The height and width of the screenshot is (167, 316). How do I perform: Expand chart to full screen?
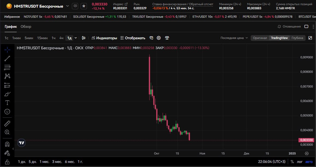310,38
